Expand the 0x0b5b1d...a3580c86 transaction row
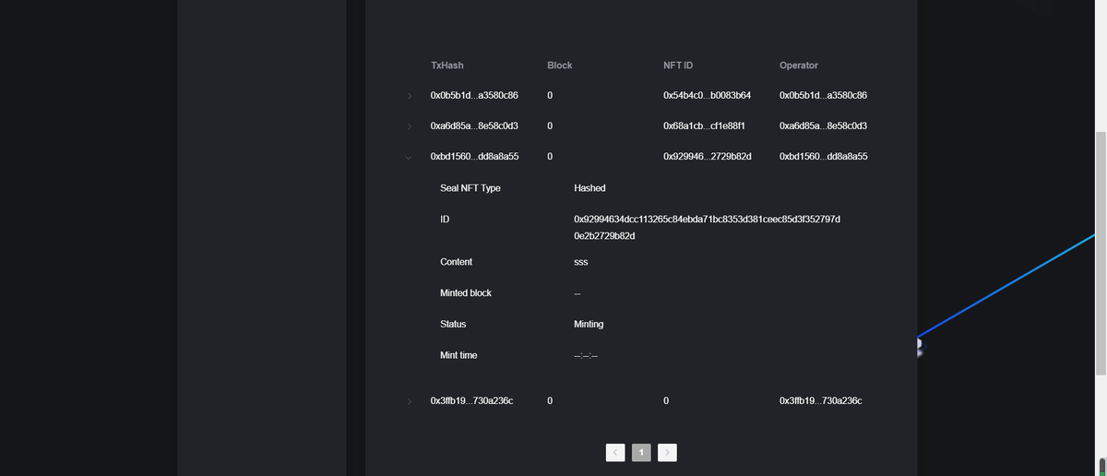This screenshot has height=476, width=1107. [409, 96]
